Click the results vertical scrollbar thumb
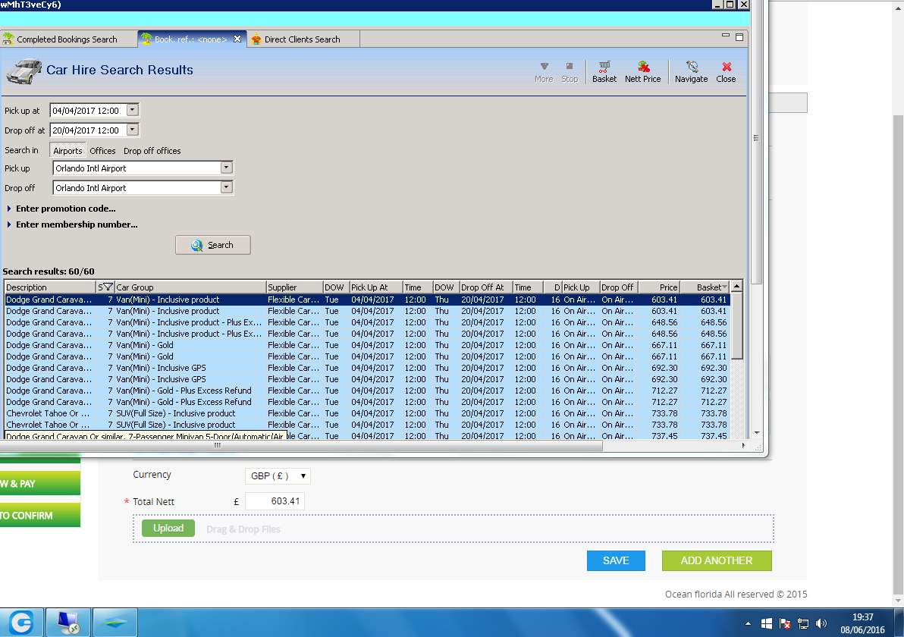 (736, 326)
